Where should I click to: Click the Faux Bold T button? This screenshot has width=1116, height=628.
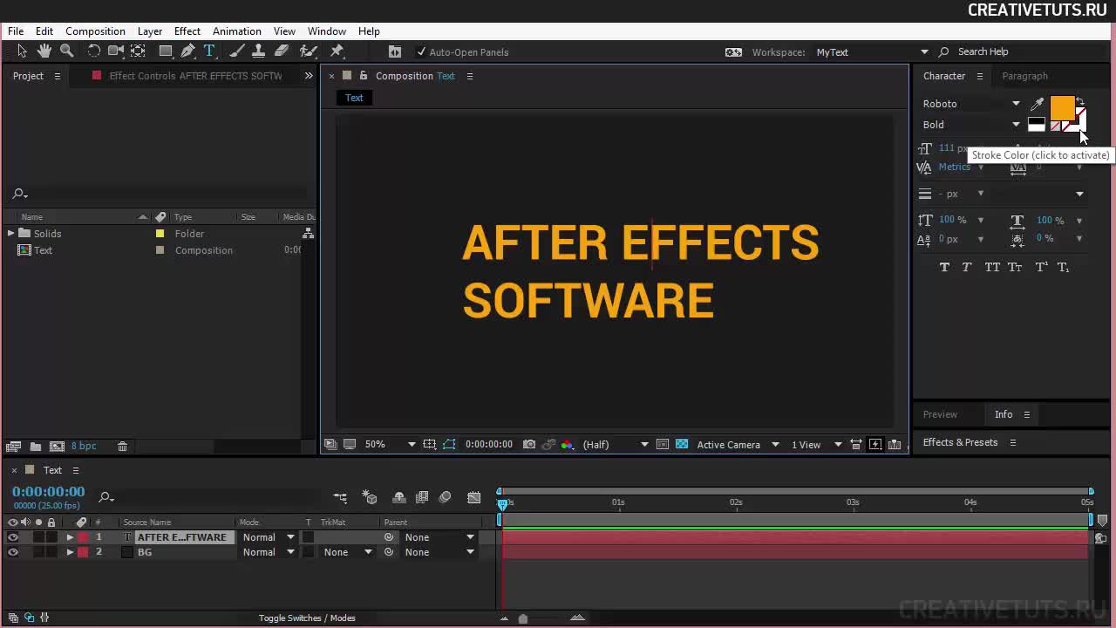(x=944, y=268)
